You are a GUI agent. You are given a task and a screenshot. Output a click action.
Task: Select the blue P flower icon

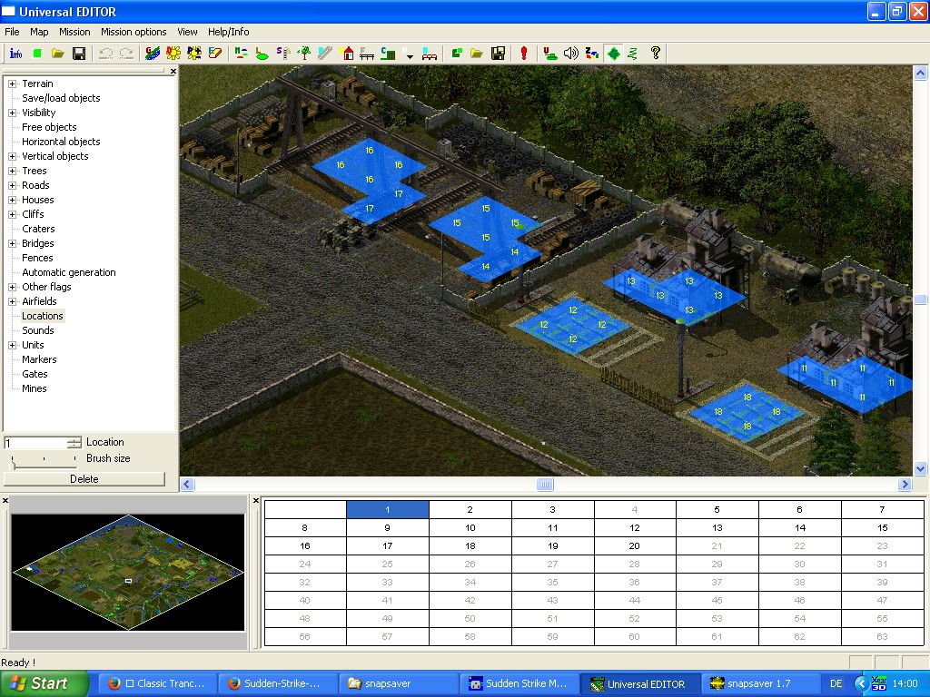click(194, 54)
